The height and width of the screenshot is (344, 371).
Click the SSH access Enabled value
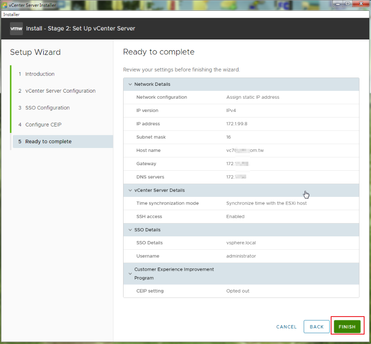point(235,217)
